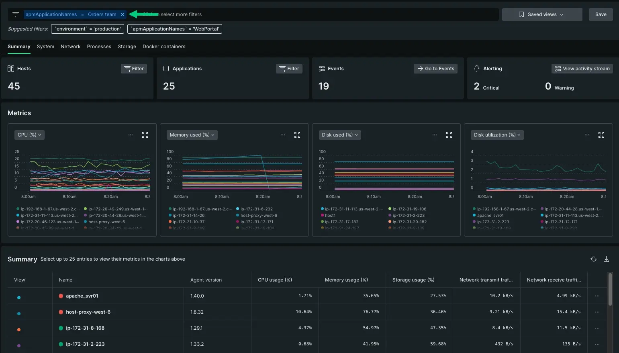
Task: Toggle the view dot for host-proxy-west-6
Action: (19, 314)
